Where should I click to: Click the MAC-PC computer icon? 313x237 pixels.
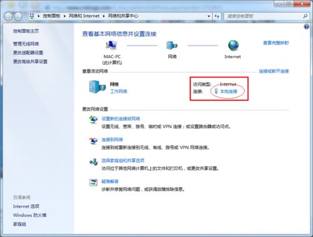pyautogui.click(x=111, y=45)
